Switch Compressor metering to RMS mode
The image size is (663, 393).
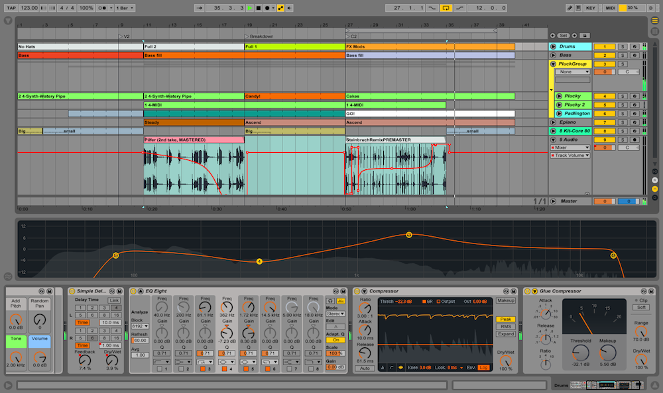505,326
